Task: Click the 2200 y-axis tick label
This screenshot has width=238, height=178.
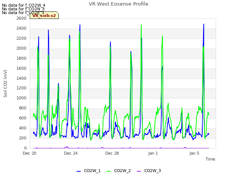Action: click(22, 38)
